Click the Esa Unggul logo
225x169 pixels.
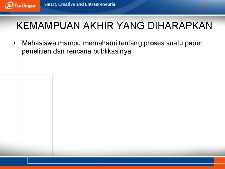click(21, 5)
